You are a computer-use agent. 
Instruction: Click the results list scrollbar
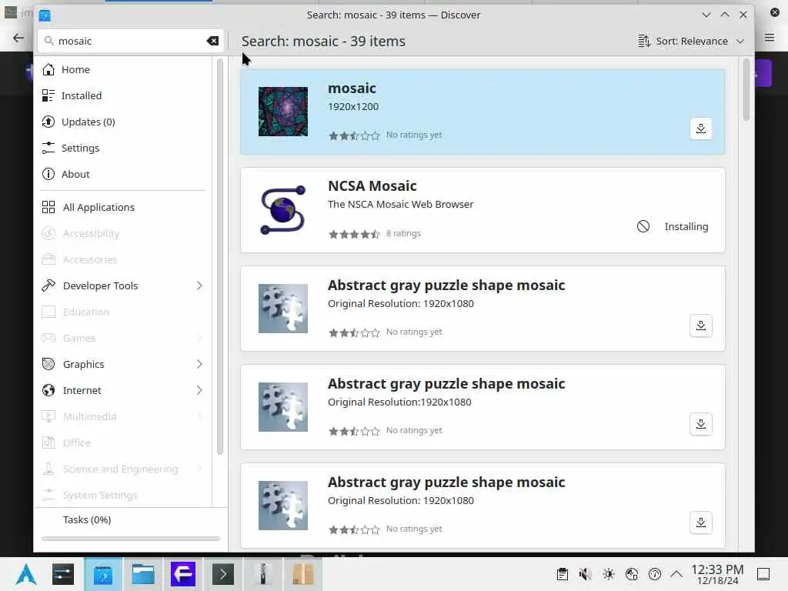coord(746,90)
